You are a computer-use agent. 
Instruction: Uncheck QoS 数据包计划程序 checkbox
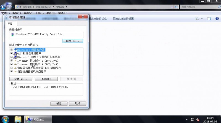[x=12, y=53]
